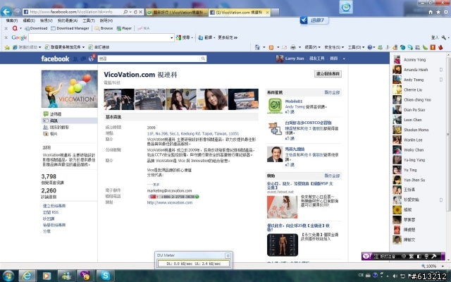Click the Facebook messages icon
The image size is (451, 282).
tap(83, 59)
